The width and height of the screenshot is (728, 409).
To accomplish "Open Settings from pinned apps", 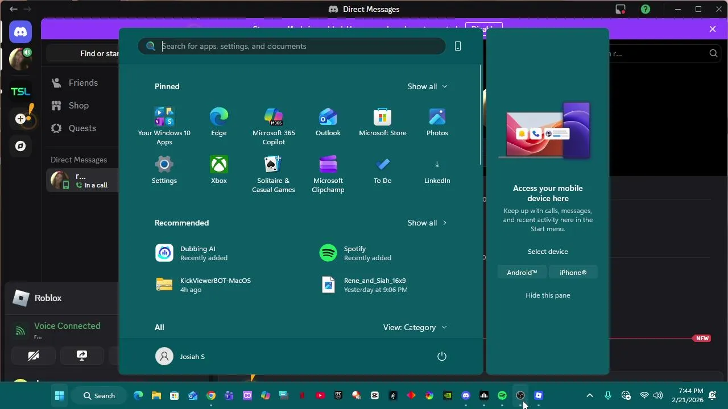I will 164,170.
